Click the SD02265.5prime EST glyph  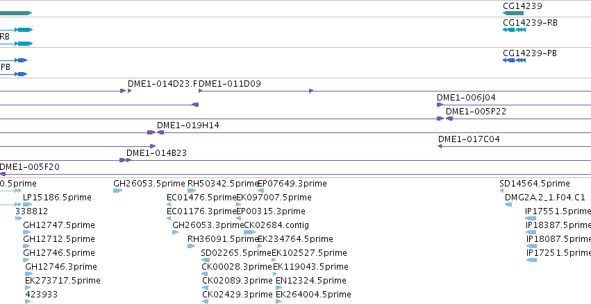click(x=206, y=260)
